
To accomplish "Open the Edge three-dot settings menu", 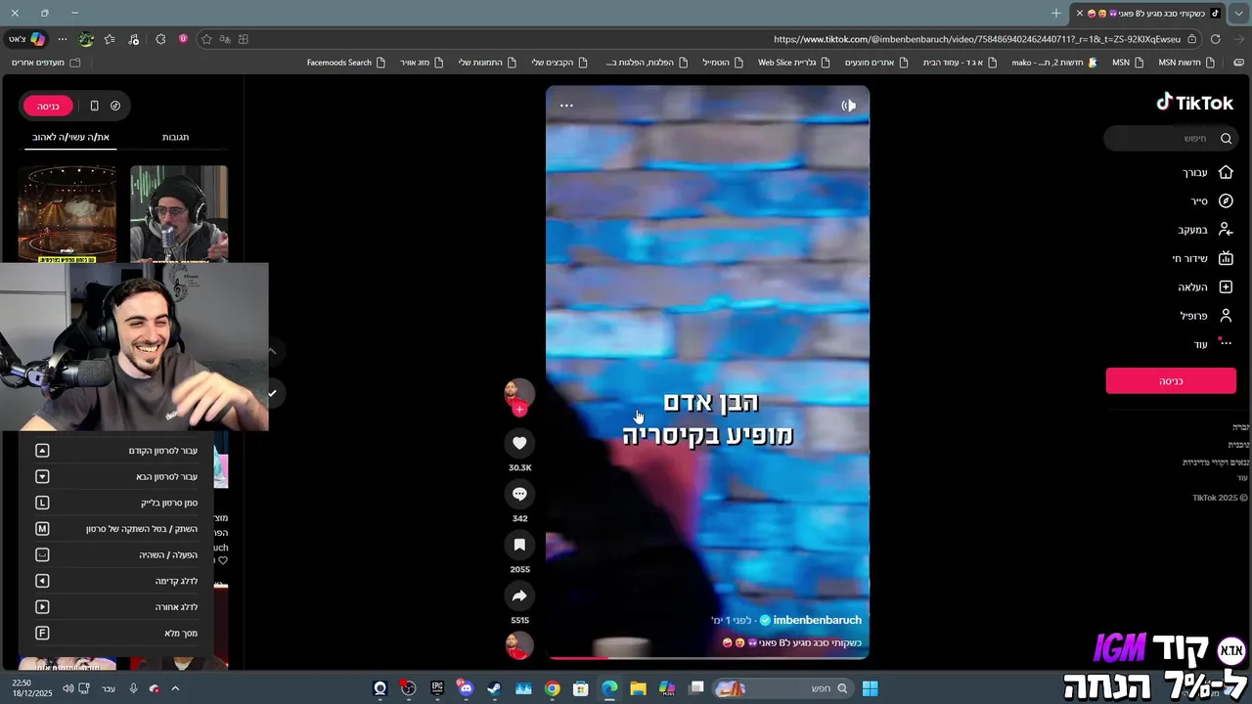I will [63, 39].
